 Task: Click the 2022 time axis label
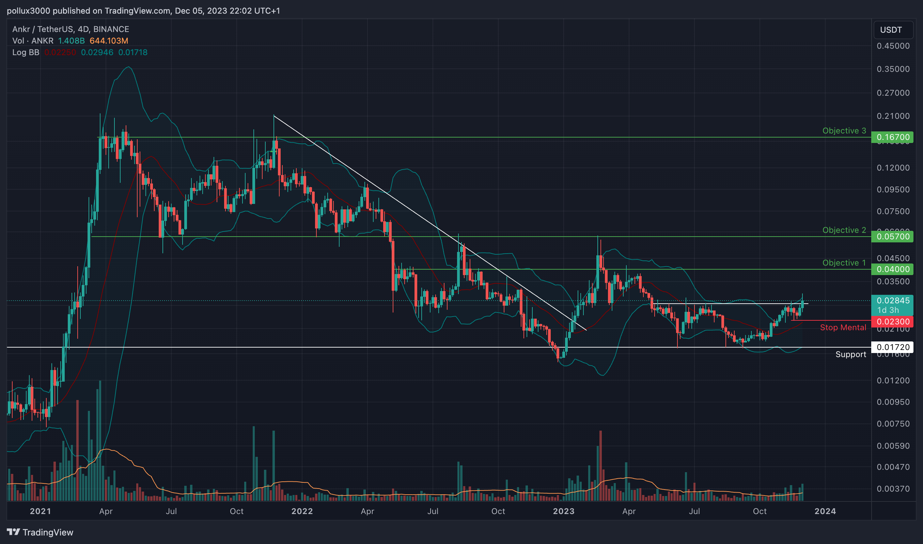302,511
